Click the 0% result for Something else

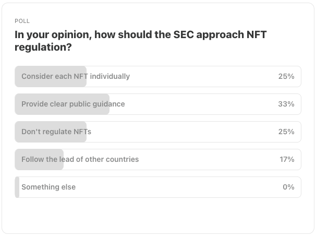click(288, 187)
